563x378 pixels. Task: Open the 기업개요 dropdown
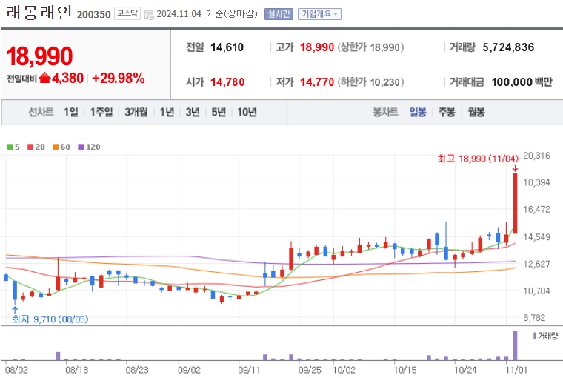tap(319, 14)
